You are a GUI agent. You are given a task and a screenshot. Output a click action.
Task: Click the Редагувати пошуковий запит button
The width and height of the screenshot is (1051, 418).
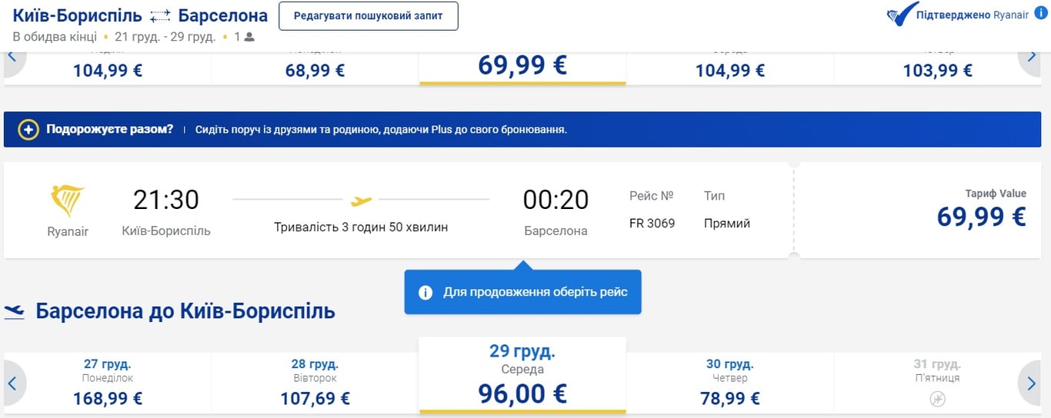point(368,16)
